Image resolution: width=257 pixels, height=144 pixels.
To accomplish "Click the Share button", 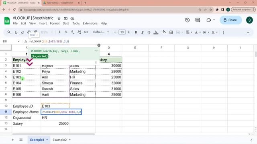I will pyautogui.click(x=230, y=20).
